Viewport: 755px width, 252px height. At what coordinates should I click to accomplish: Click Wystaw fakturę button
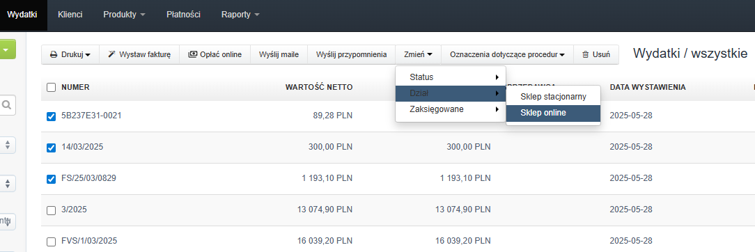tap(139, 55)
